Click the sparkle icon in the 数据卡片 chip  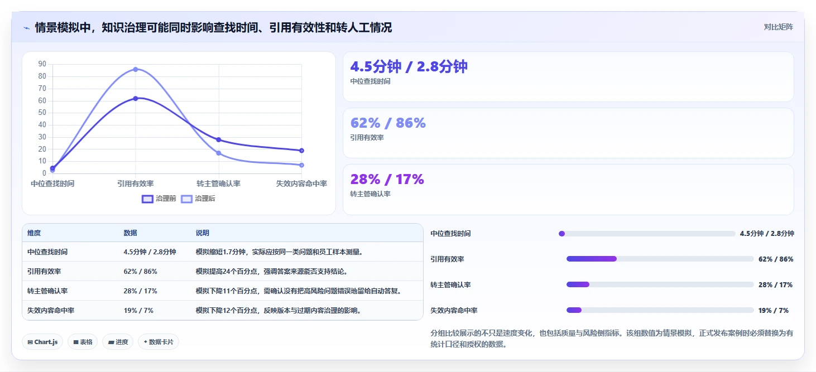click(x=146, y=342)
